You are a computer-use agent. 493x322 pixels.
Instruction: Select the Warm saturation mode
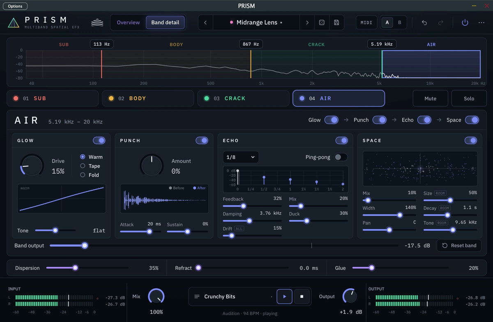(91, 157)
